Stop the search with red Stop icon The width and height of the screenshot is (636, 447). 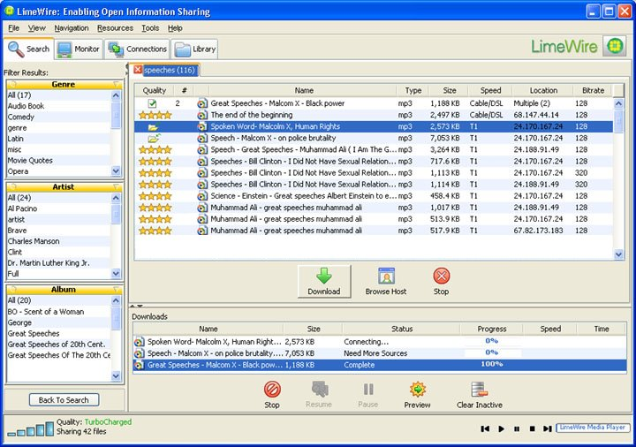pos(441,276)
